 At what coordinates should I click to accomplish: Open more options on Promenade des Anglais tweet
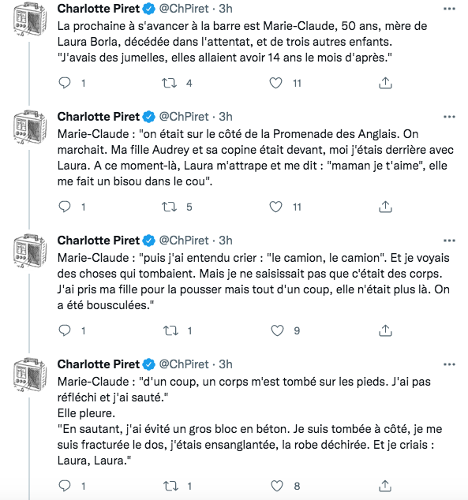point(449,117)
